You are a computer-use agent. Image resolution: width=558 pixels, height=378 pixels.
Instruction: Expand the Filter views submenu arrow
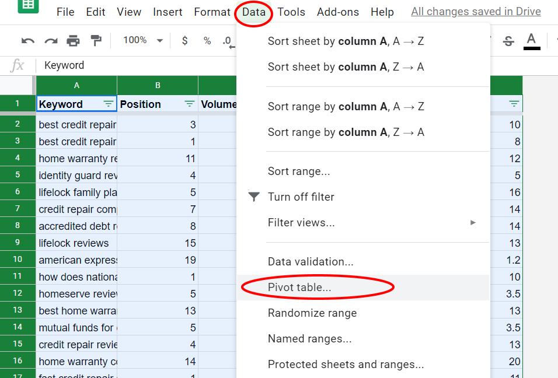[x=473, y=223]
